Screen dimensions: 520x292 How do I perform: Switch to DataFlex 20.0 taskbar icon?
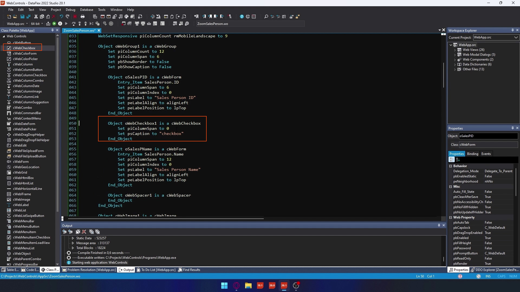[x=272, y=286]
